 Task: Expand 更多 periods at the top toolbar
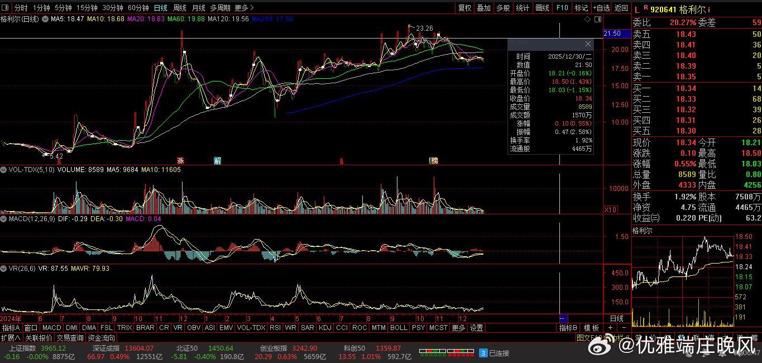(244, 8)
